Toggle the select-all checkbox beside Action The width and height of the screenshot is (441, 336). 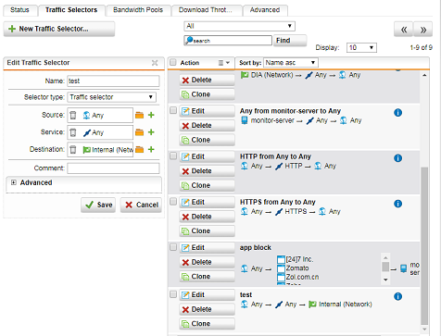(173, 62)
